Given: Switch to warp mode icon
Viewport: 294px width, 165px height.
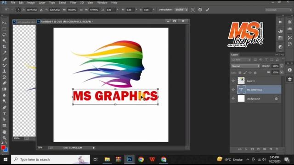Looking at the screenshot, I should point(192,10).
